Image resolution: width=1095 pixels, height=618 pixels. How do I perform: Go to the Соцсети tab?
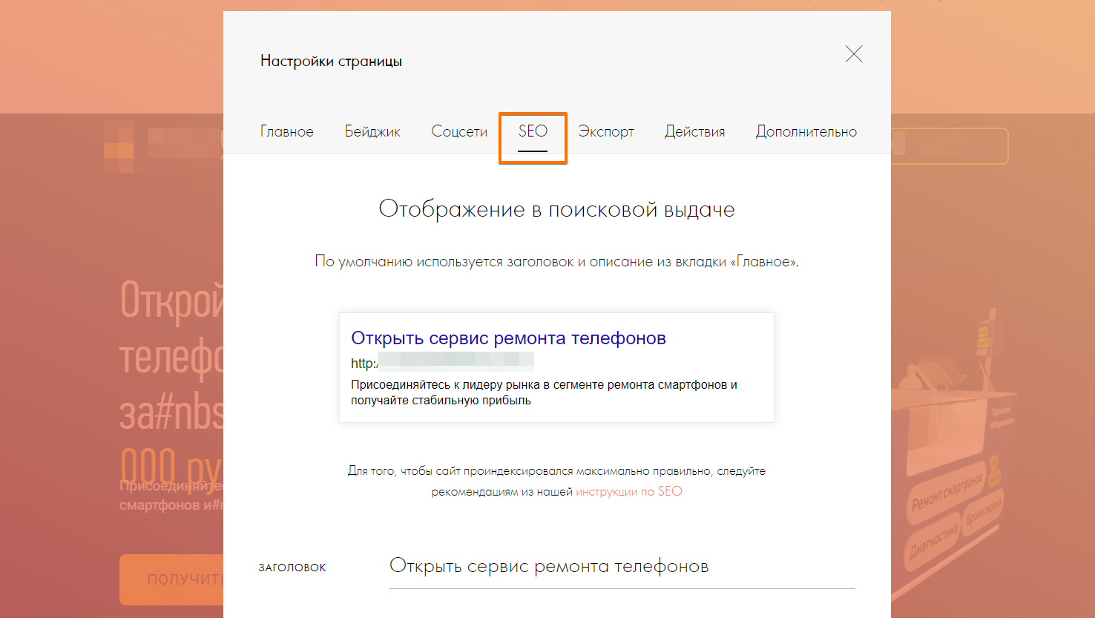point(459,132)
